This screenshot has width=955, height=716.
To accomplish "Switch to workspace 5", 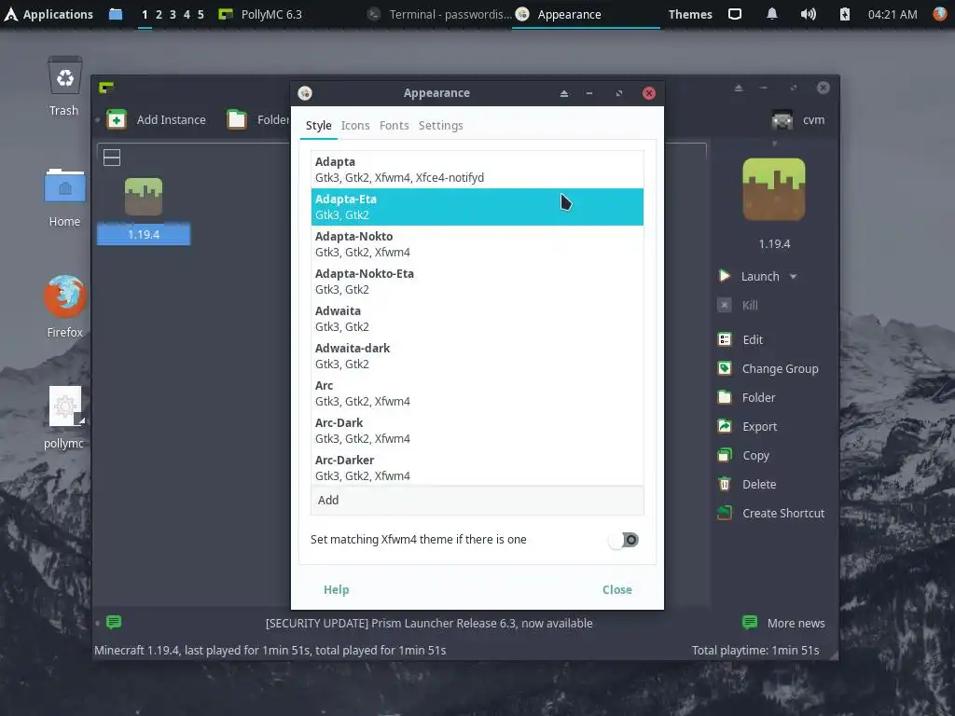I will [x=201, y=14].
